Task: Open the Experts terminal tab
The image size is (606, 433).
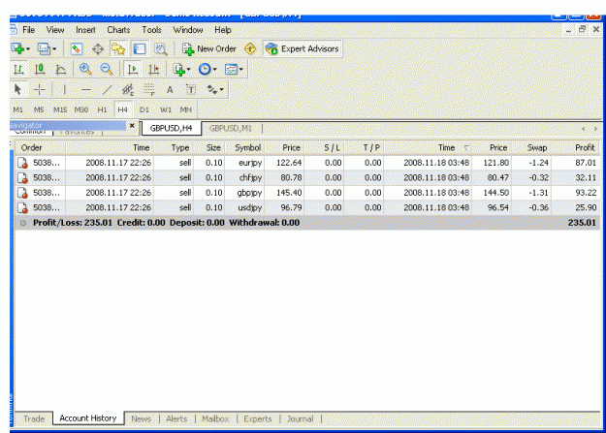Action: (257, 418)
